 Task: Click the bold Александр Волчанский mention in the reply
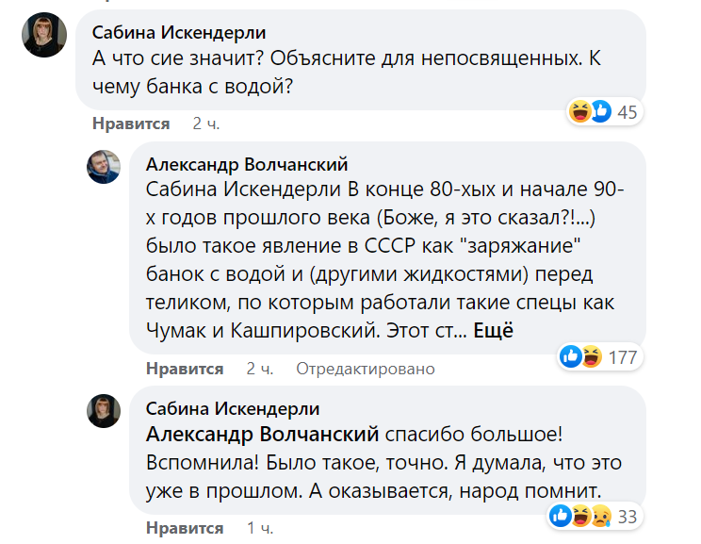[263, 435]
